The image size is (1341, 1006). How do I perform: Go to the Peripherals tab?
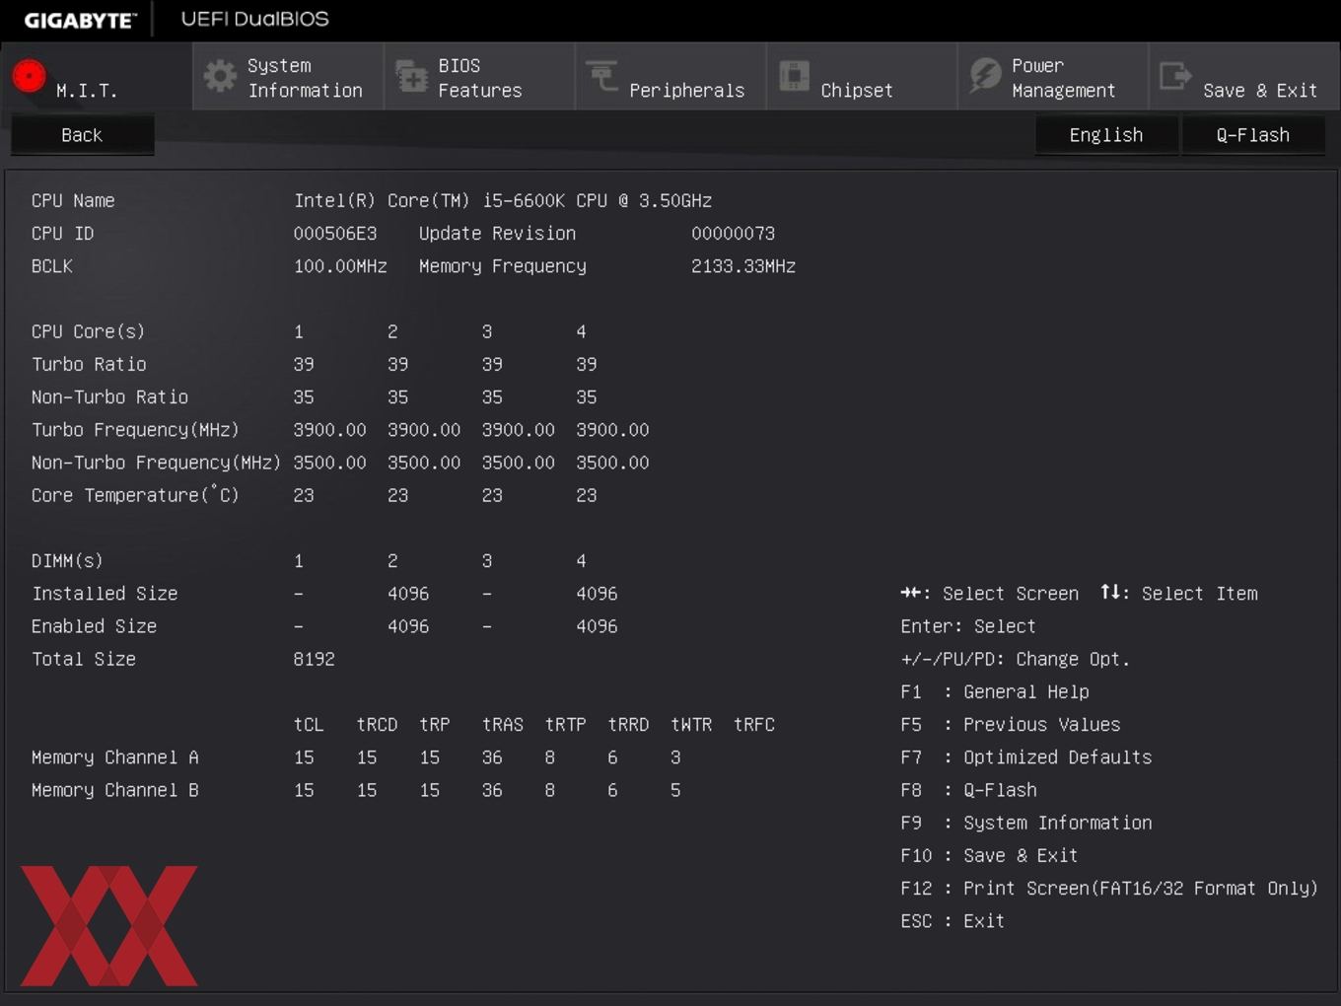[670, 76]
